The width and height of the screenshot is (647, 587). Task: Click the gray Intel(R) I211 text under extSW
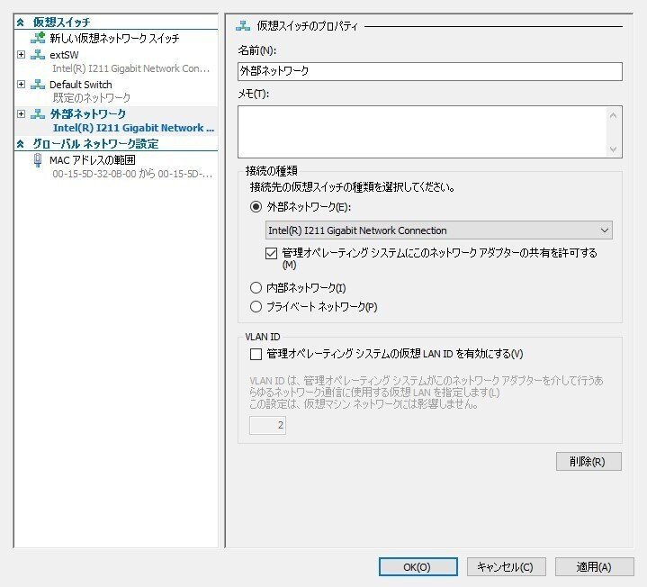point(131,68)
